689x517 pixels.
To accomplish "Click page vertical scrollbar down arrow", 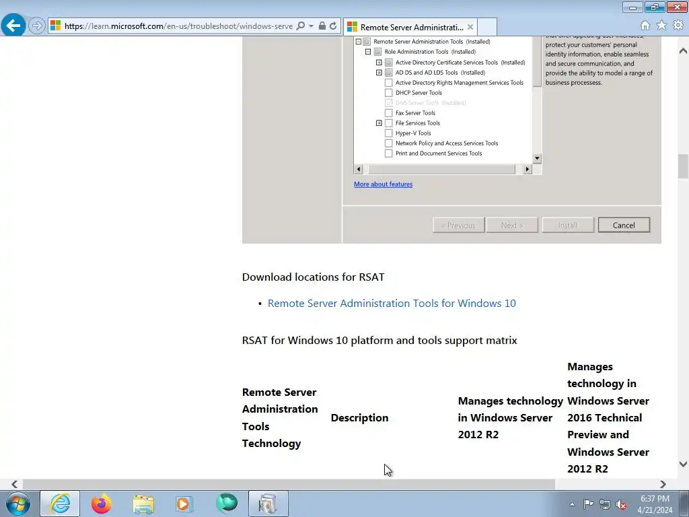I will [683, 464].
